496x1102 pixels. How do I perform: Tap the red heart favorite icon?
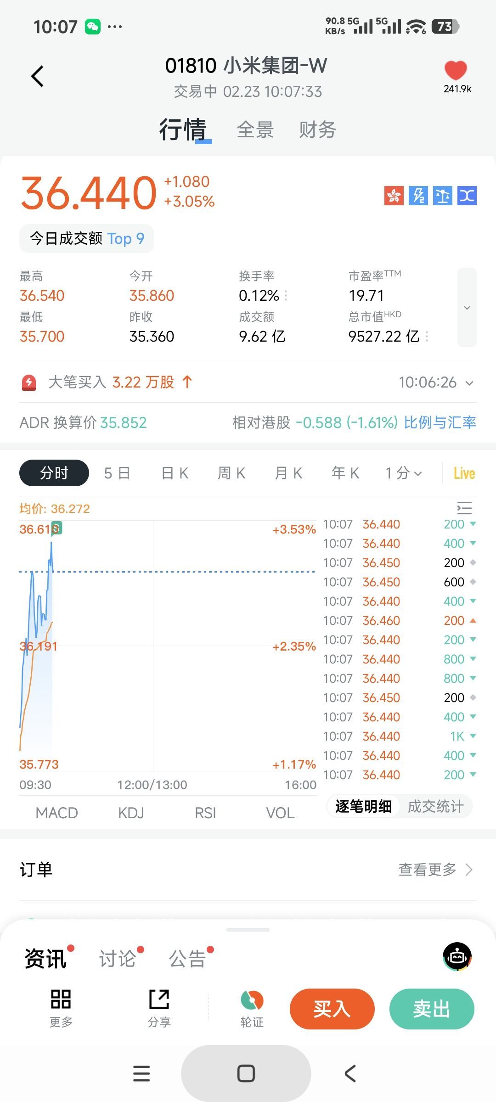[456, 71]
